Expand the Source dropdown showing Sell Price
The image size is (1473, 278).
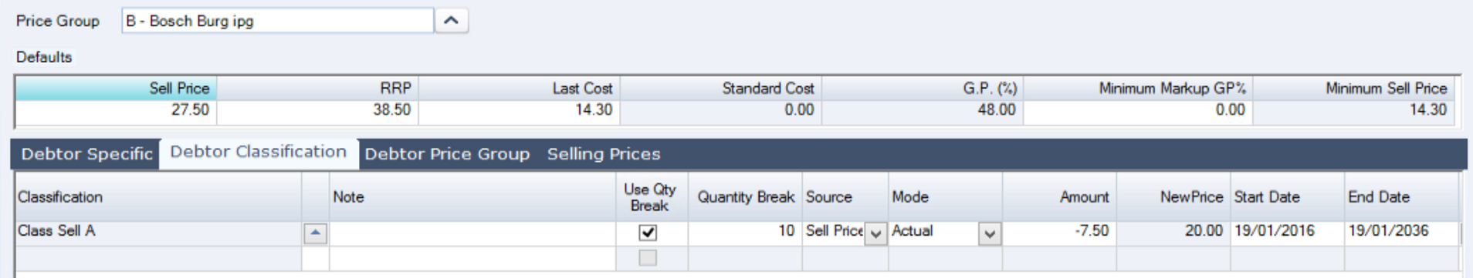875,234
